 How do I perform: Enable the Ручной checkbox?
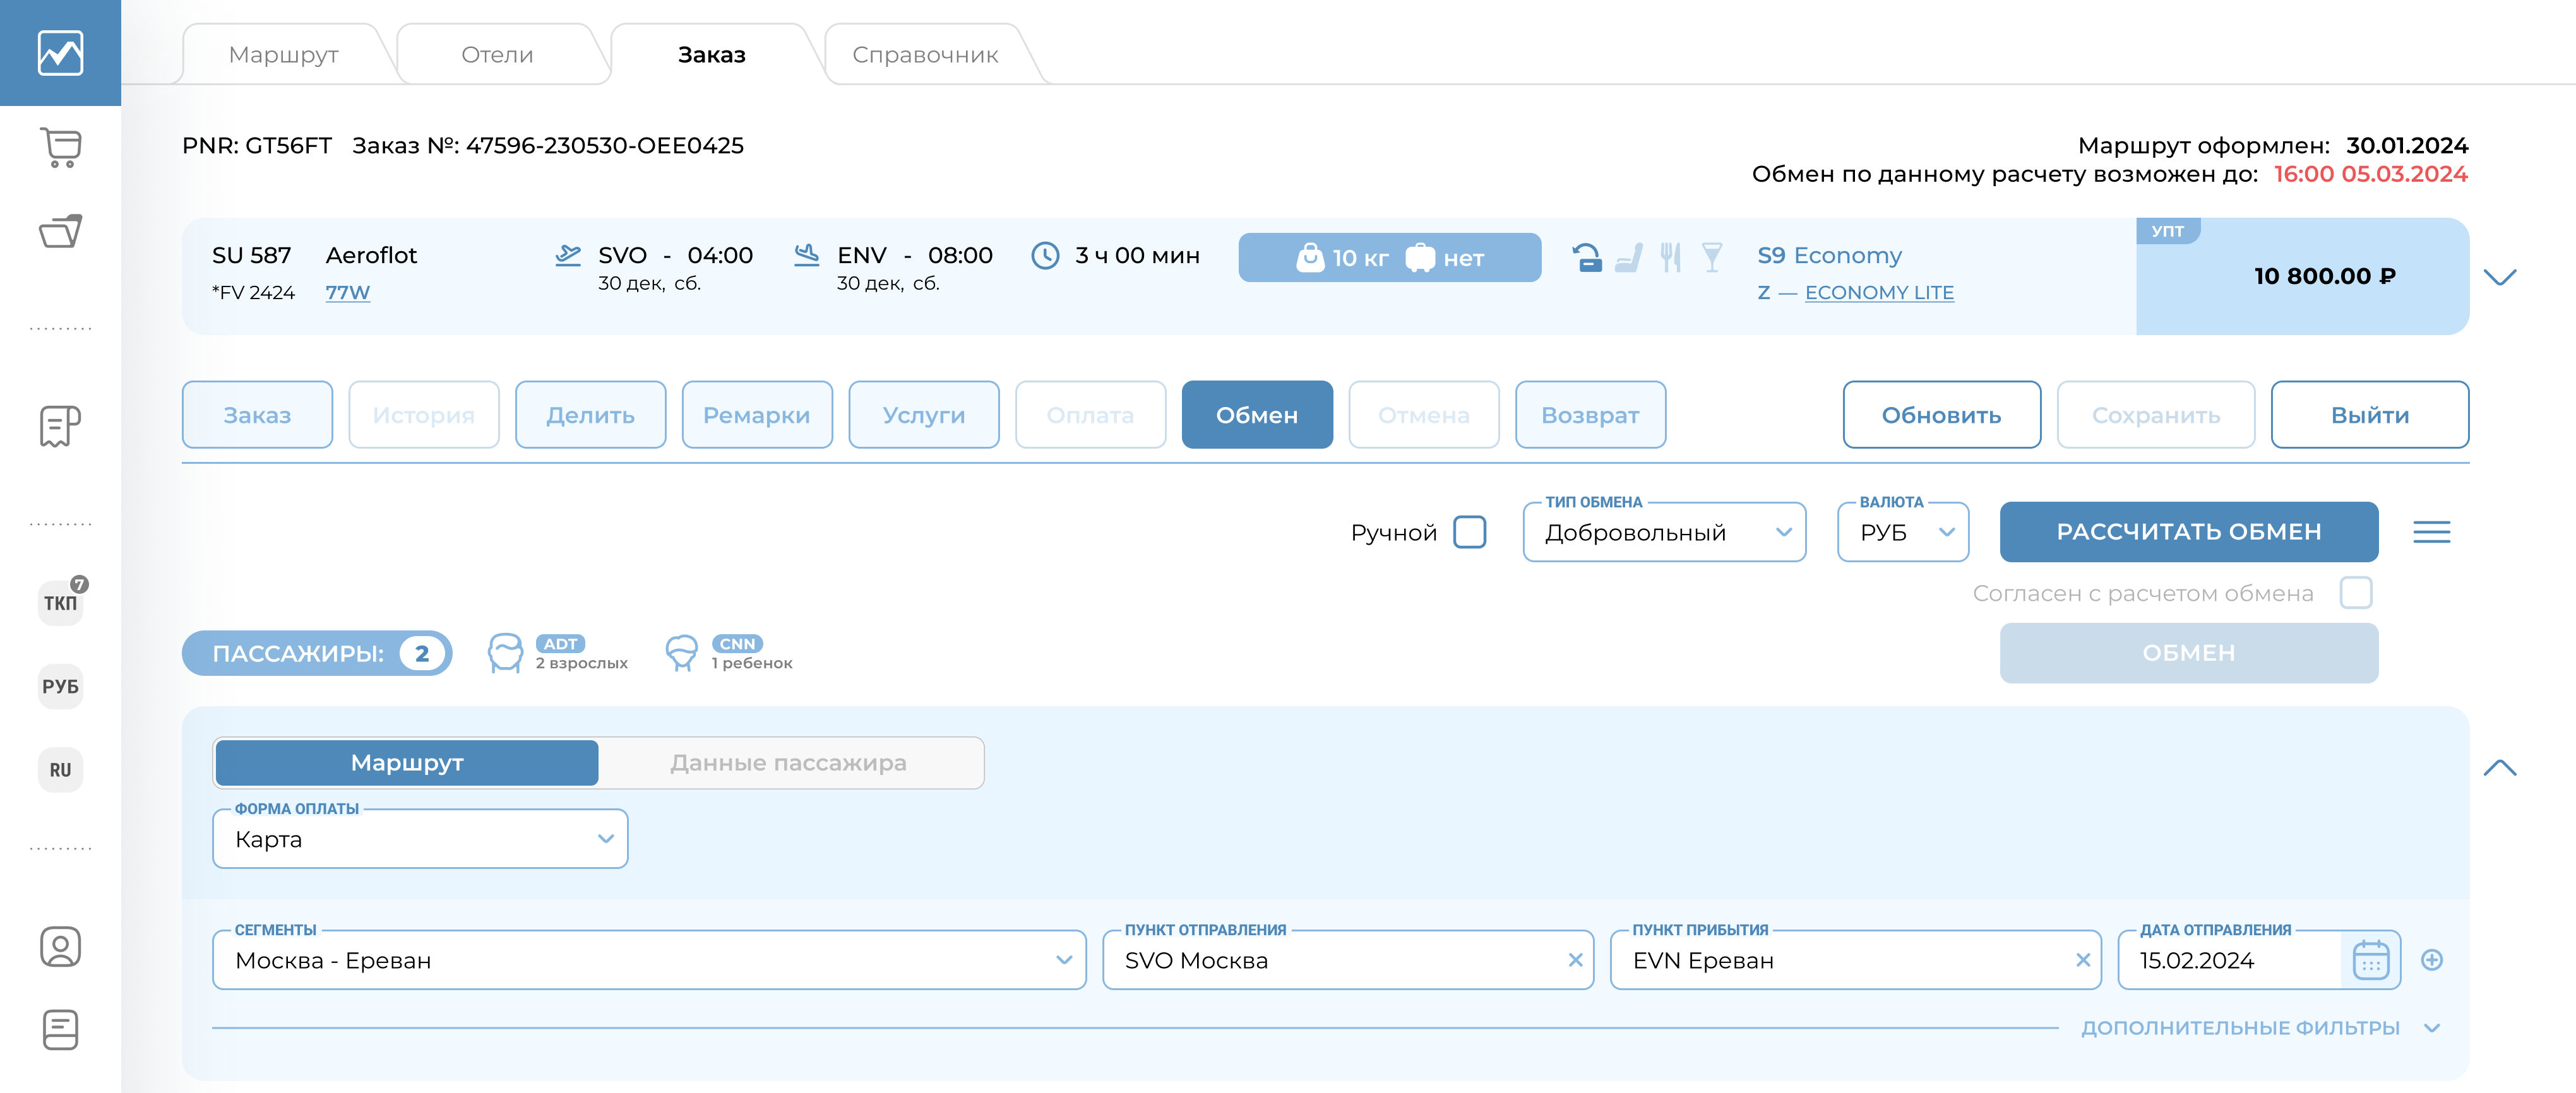click(1469, 531)
